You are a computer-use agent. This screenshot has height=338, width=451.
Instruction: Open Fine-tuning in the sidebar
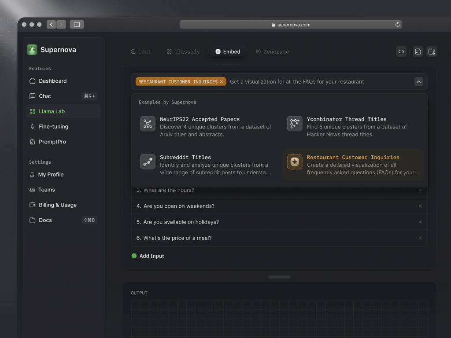click(x=53, y=127)
